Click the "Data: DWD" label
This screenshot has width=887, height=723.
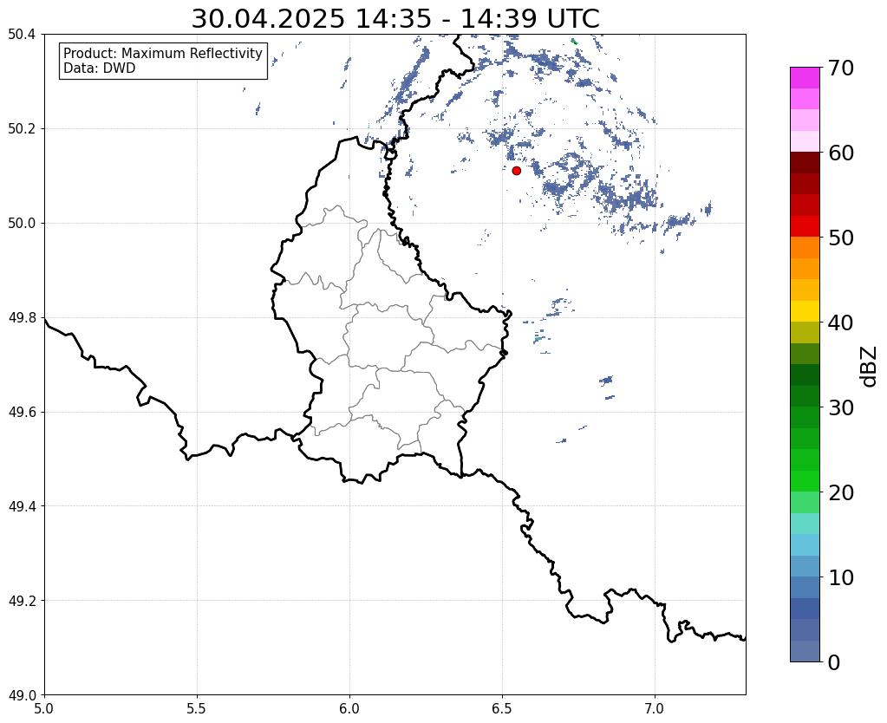coord(100,68)
